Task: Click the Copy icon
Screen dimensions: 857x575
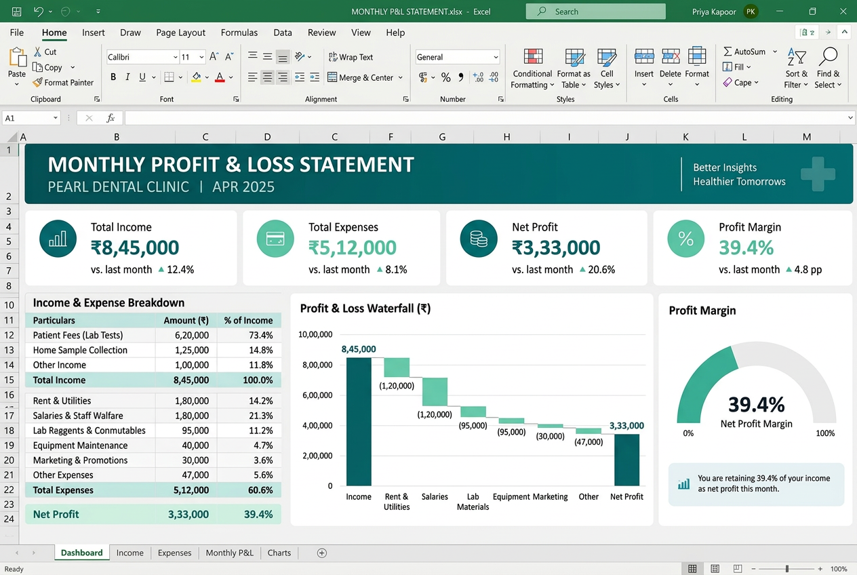Action: click(x=37, y=67)
